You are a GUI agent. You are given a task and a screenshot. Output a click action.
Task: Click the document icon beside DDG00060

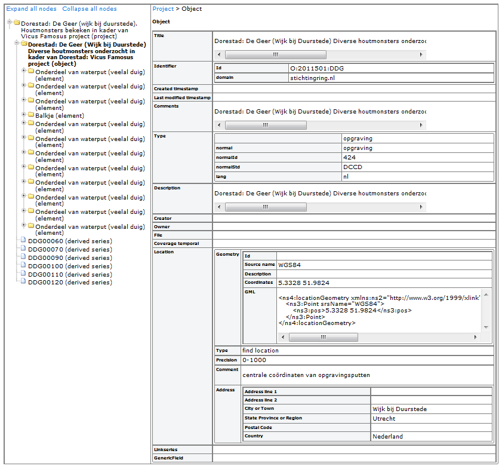(x=23, y=240)
